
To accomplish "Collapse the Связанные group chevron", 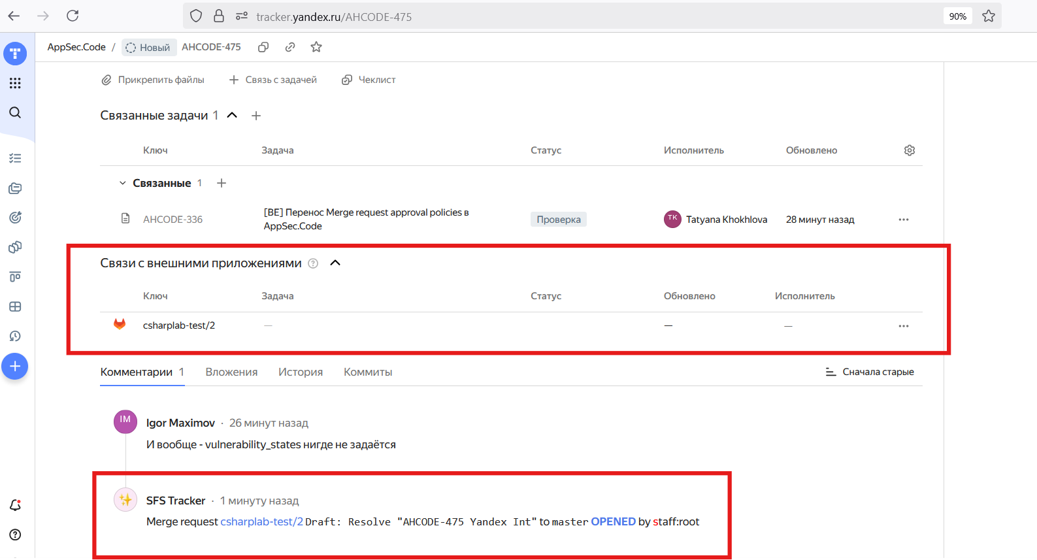I will pos(122,183).
